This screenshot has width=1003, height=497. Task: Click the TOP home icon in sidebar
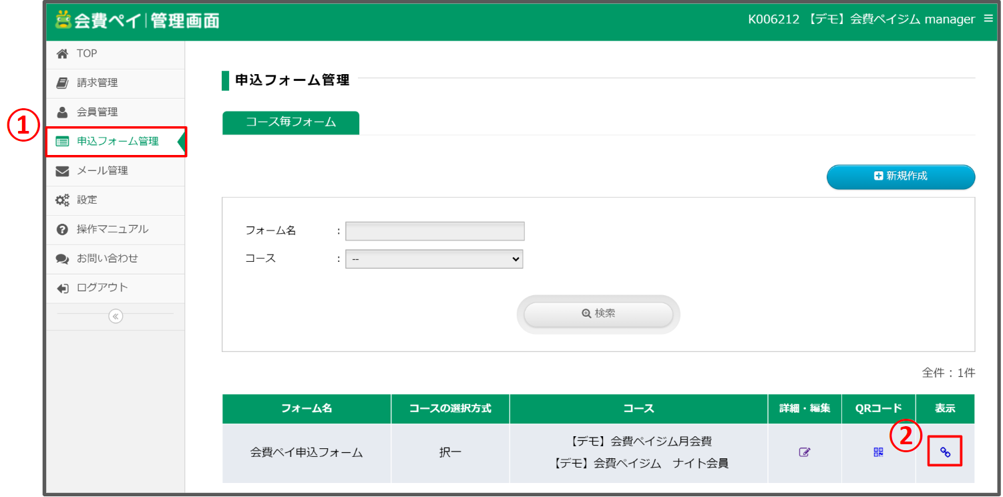click(62, 53)
